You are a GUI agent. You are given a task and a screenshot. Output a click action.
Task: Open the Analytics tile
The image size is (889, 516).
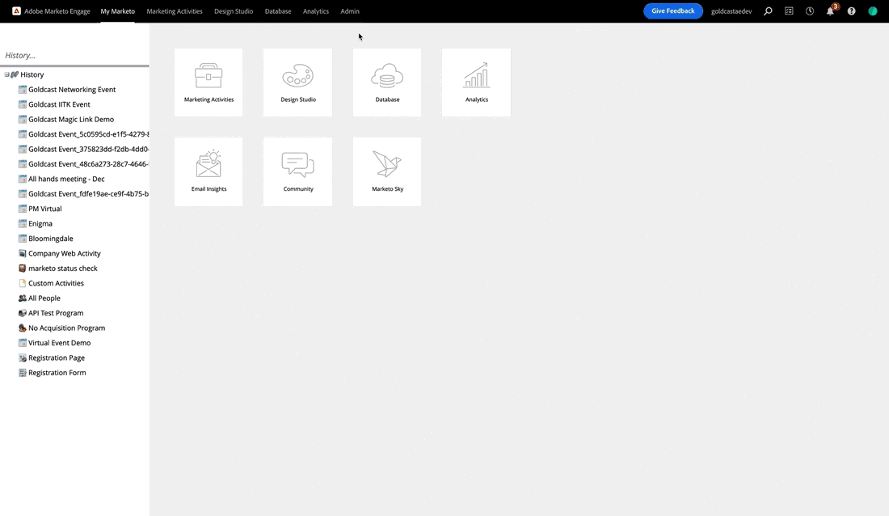coord(476,82)
